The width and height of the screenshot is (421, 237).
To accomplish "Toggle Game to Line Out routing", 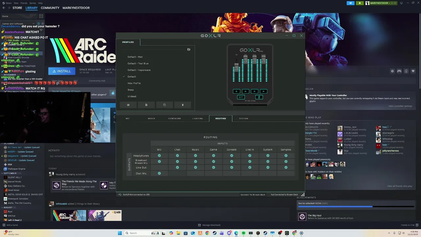I will (213, 167).
